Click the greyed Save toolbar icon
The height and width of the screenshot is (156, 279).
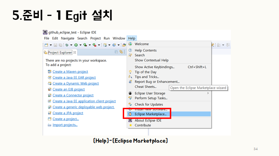tap(55, 45)
